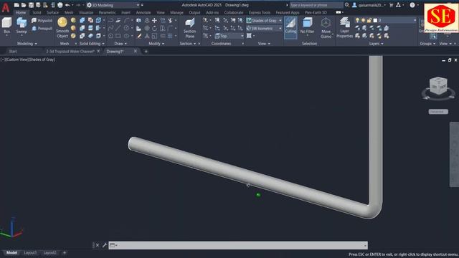The height and width of the screenshot is (258, 459).
Task: Open the Express Tools ribbon tab
Action: click(x=260, y=13)
